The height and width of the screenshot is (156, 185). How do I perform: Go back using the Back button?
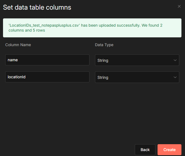click(x=145, y=150)
